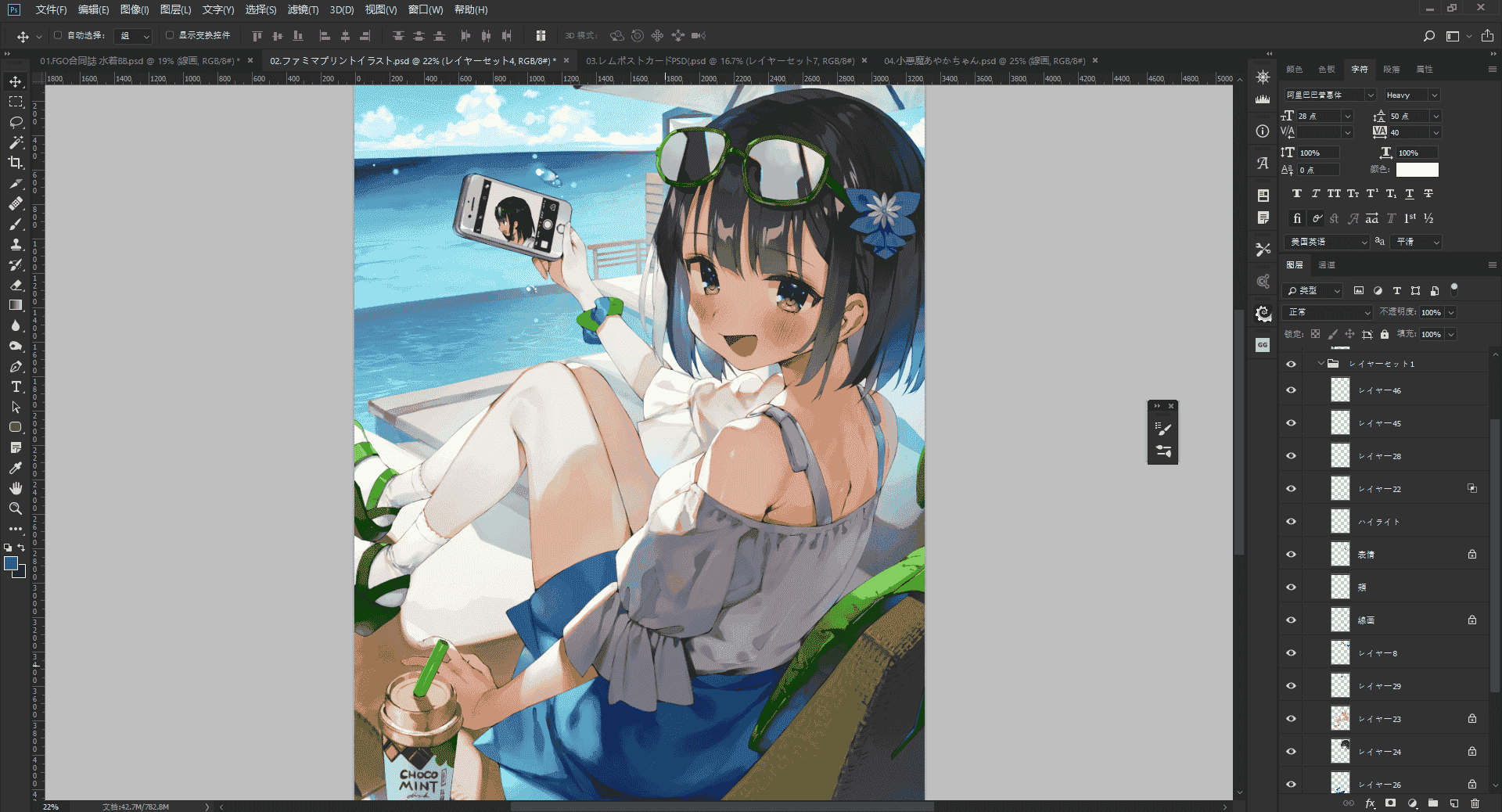Open the 图层(L) menu
The image size is (1502, 812).
(175, 9)
